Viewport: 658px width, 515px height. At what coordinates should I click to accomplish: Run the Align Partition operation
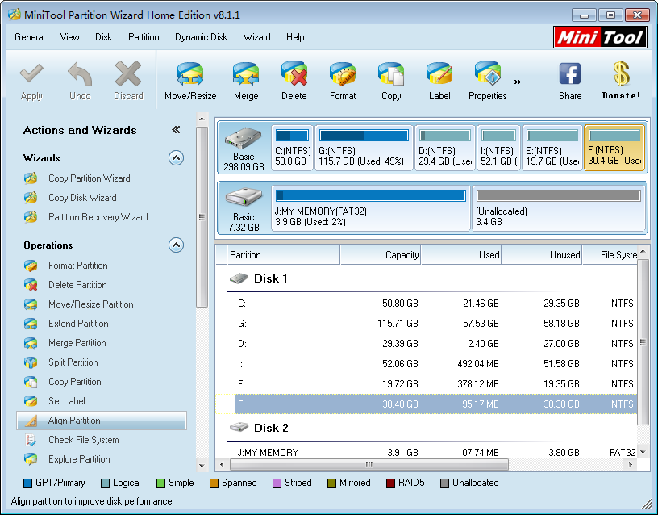pyautogui.click(x=102, y=421)
